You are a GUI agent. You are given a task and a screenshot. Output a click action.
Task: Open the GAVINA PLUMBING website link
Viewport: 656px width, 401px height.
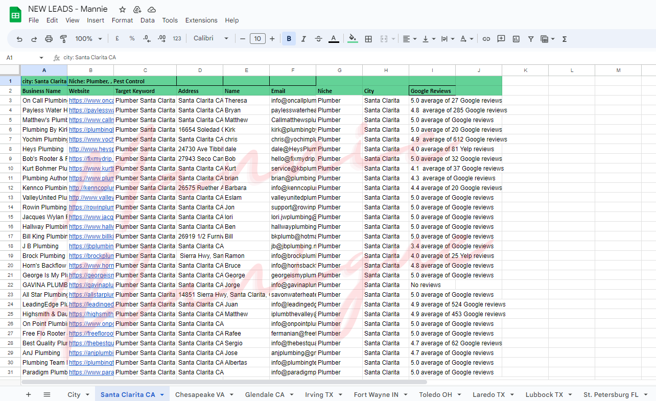click(x=91, y=285)
